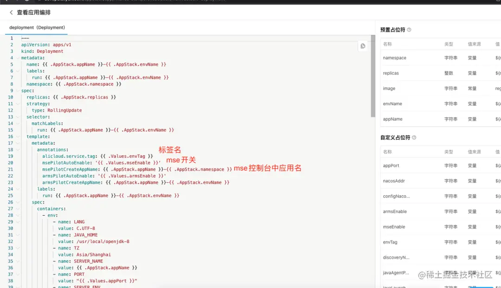Collapse the PORT entry at line 37
The height and width of the screenshot is (288, 501).
point(18,274)
